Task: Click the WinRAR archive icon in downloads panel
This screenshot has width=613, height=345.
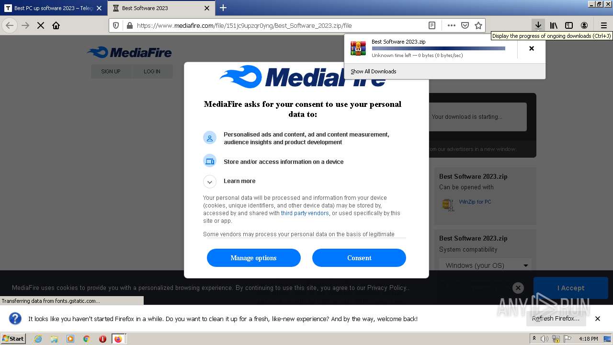Action: coord(358,48)
